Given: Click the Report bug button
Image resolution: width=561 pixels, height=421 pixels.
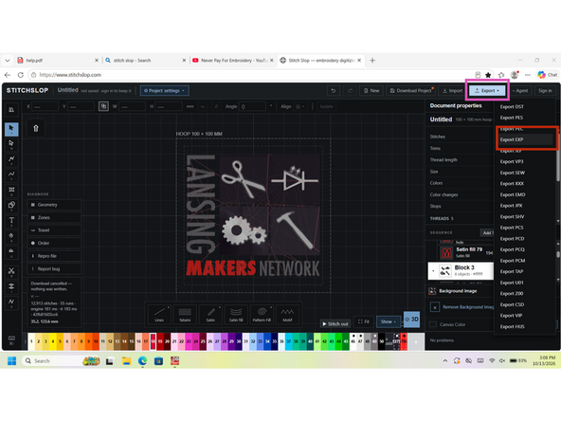Looking at the screenshot, I should pyautogui.click(x=54, y=269).
